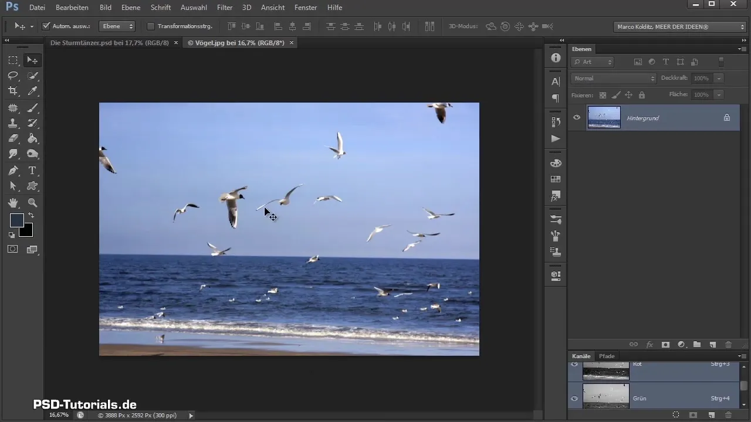Enable Transformationsstrg. checkbox
Screen dimensions: 751x422
(150, 26)
